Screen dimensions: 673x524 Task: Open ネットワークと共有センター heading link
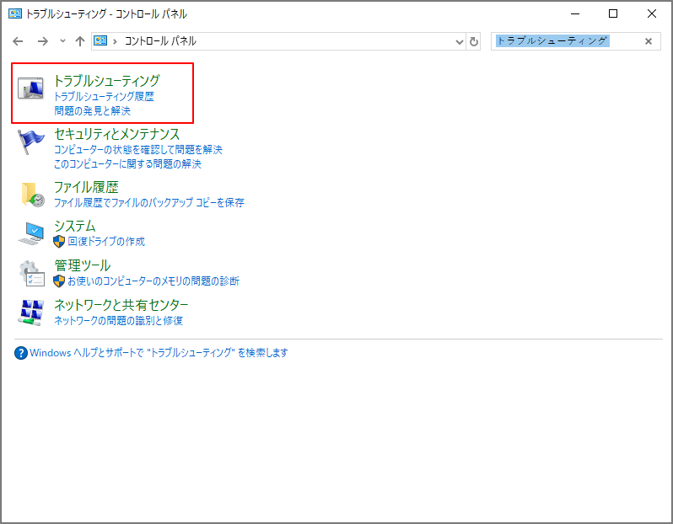121,305
